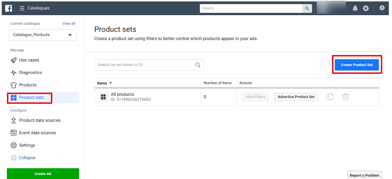Open Products in the Manage menu

coord(28,85)
